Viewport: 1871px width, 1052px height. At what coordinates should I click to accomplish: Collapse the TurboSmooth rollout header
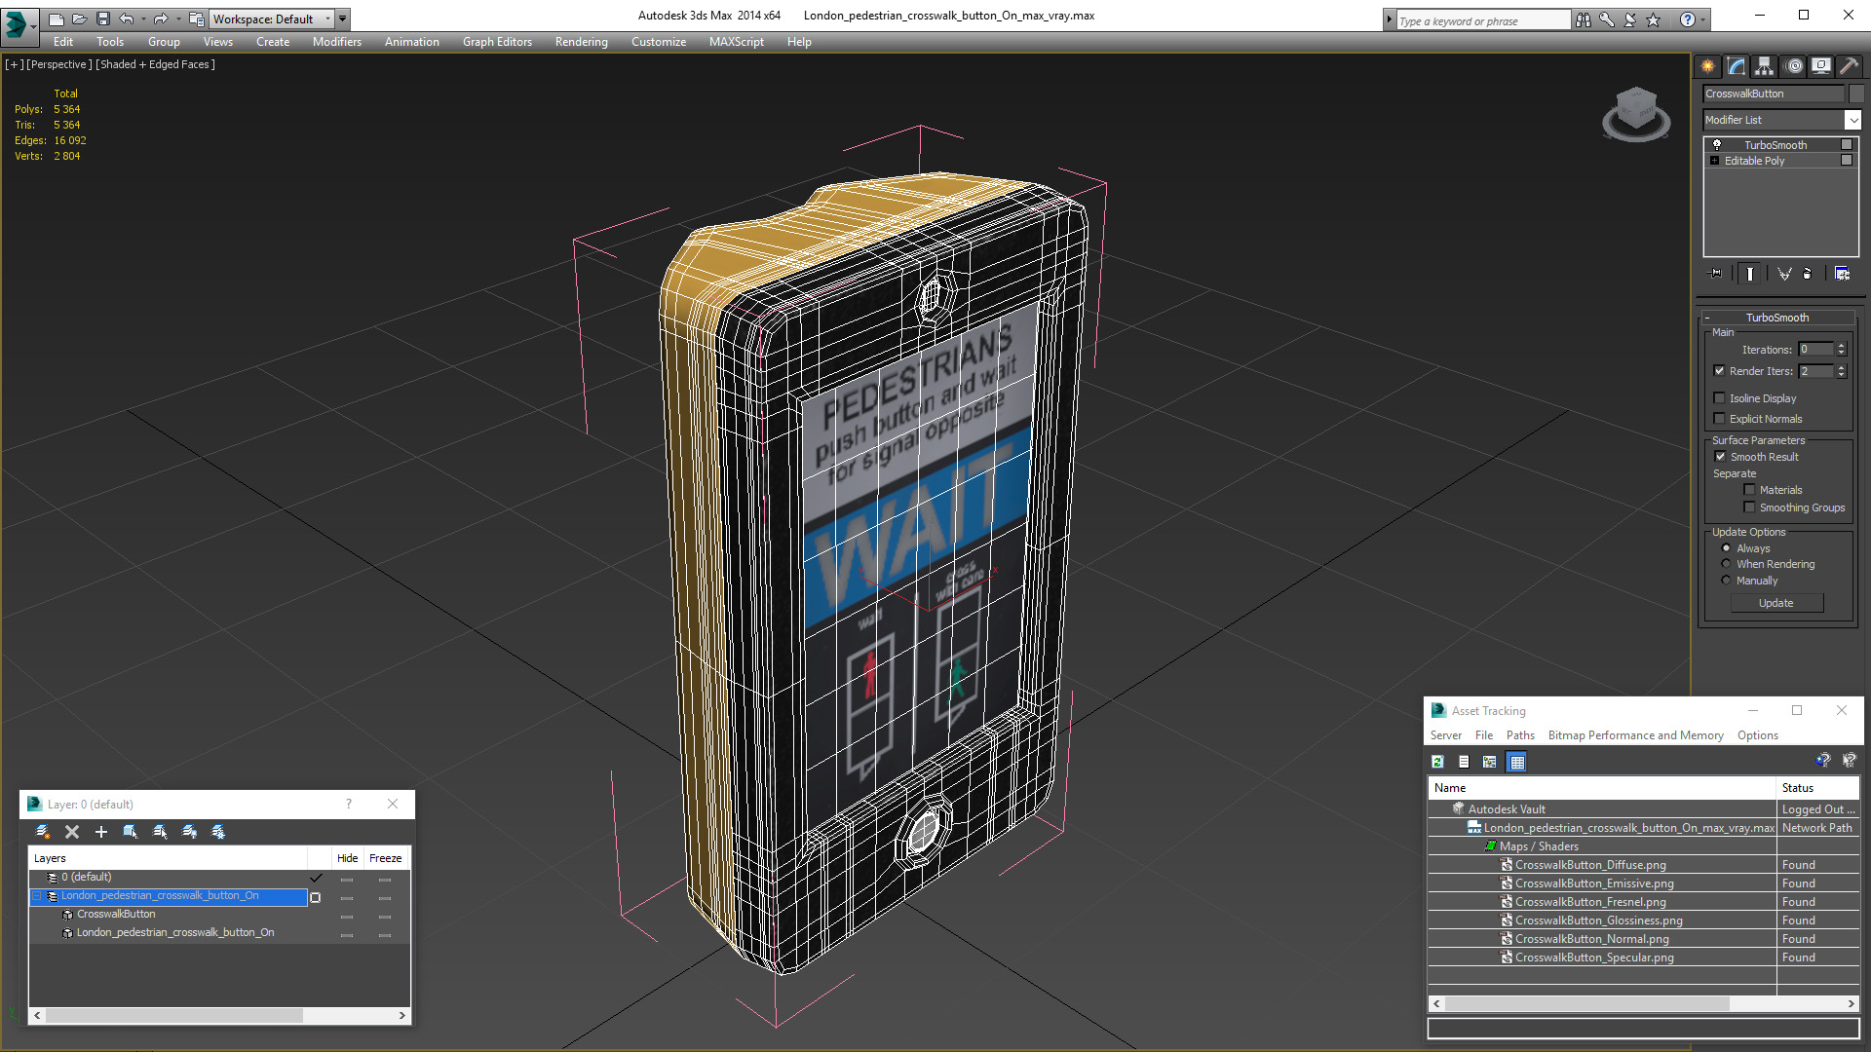(x=1777, y=318)
